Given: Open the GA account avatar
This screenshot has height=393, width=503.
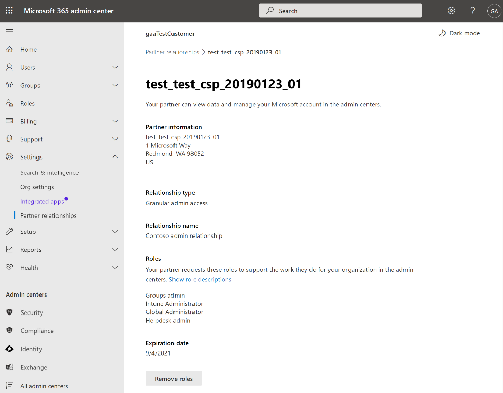Looking at the screenshot, I should click(x=494, y=11).
